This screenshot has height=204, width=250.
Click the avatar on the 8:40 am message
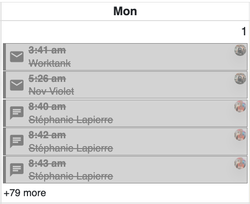pos(240,106)
